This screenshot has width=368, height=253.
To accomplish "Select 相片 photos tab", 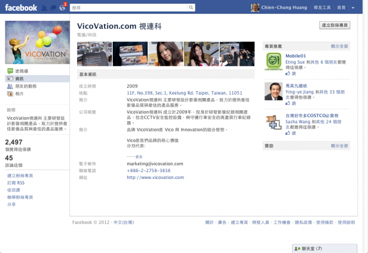I will click(20, 94).
